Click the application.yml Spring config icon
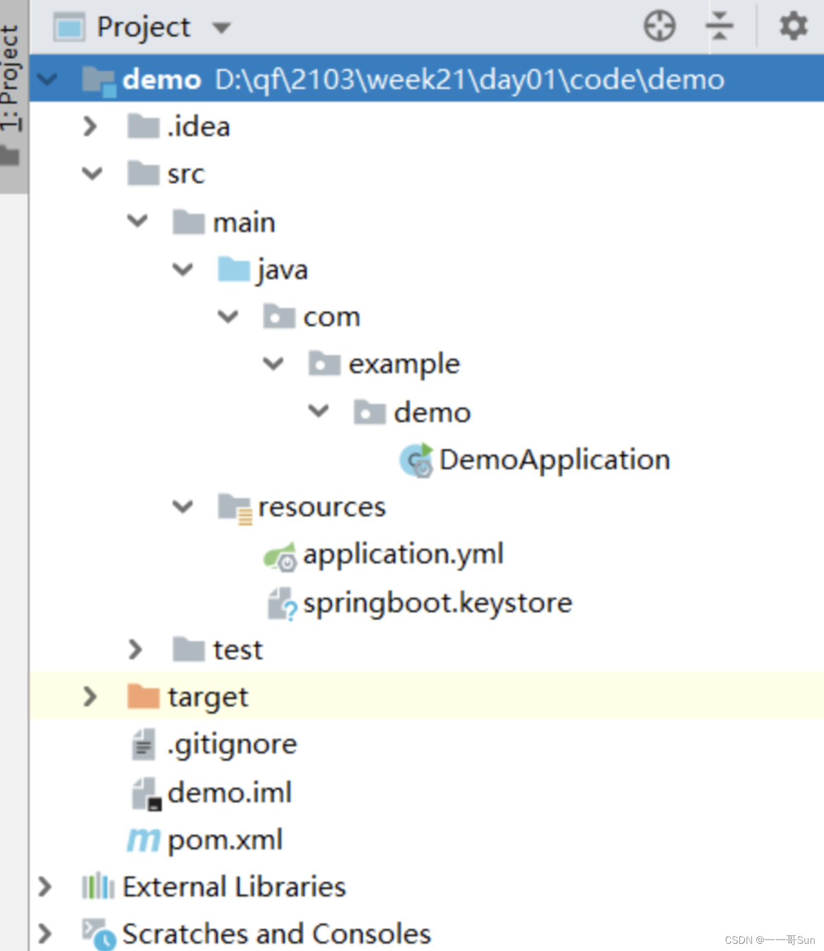This screenshot has height=951, width=824. pyautogui.click(x=280, y=556)
